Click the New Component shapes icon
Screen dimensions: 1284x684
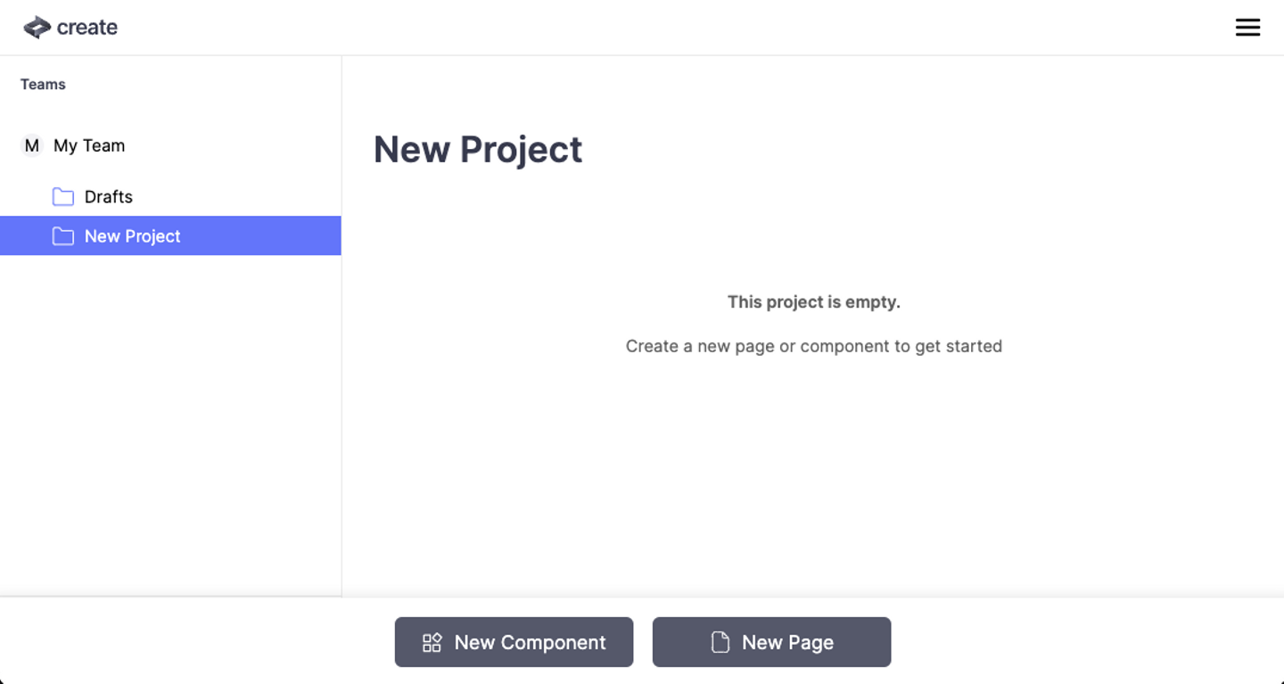click(x=432, y=642)
